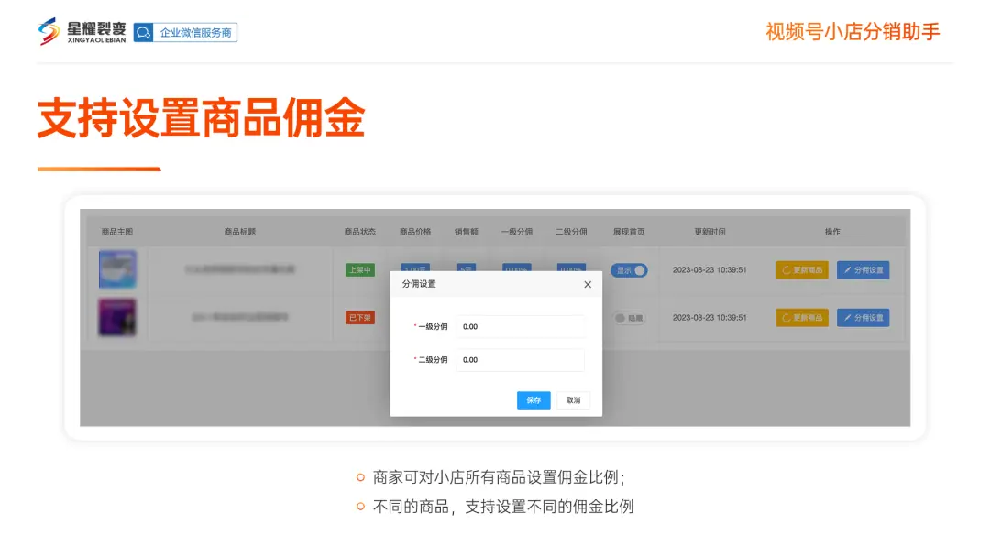Click the 支持设置商品佣金 heading
Viewport: 990px width, 557px height.
(202, 118)
